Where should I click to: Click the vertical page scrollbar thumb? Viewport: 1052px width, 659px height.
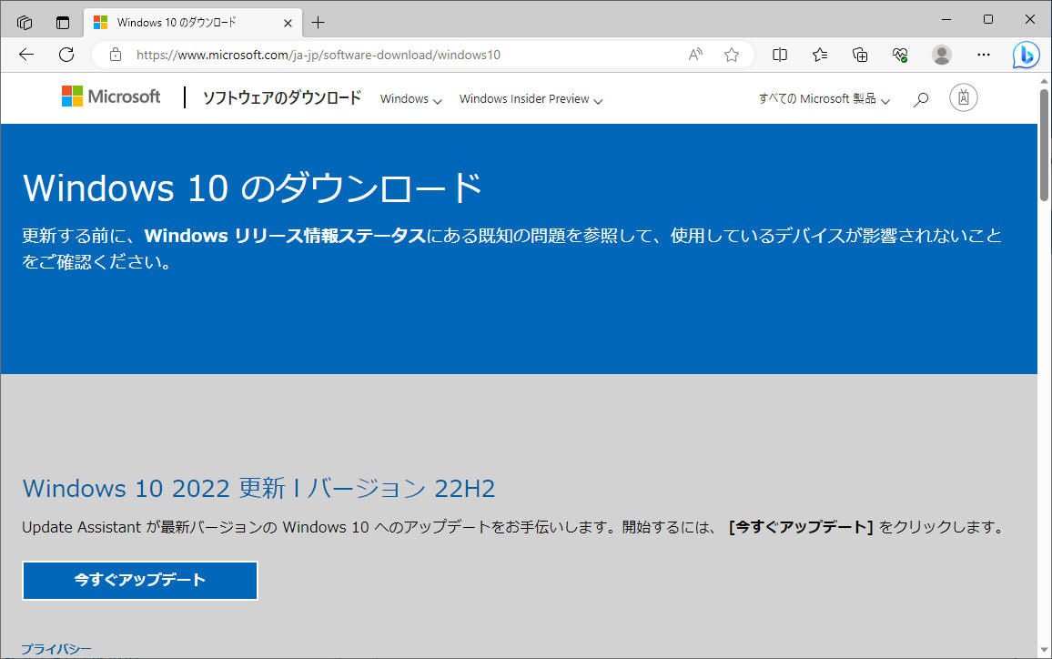[x=1044, y=146]
